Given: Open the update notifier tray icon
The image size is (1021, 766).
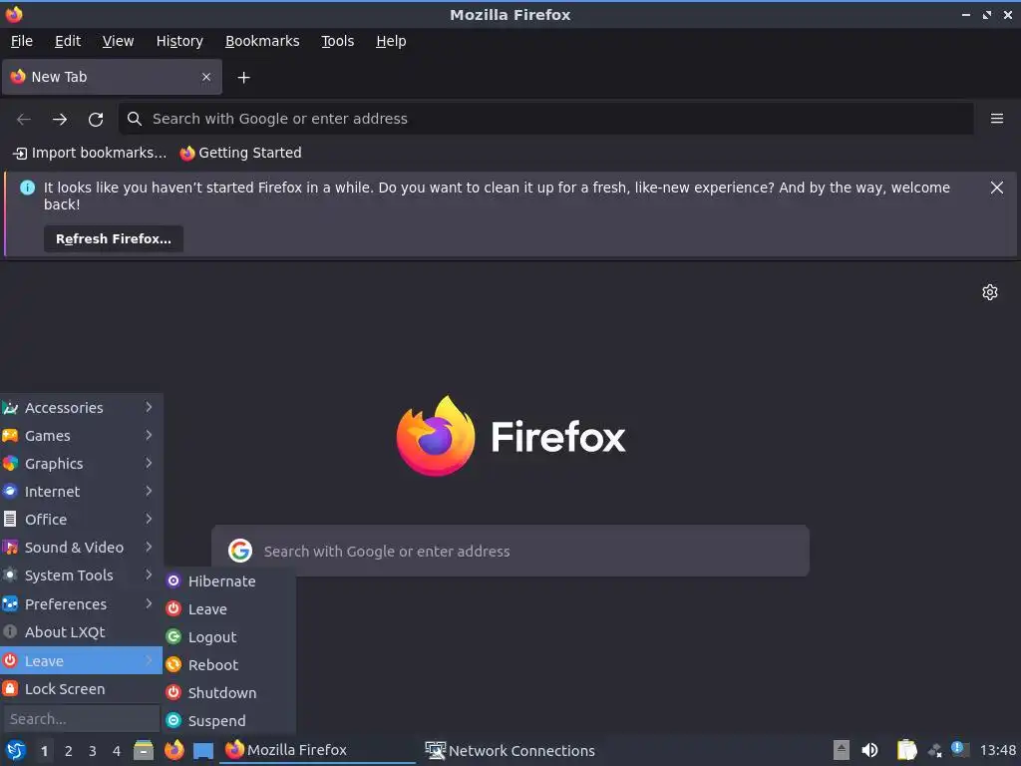Looking at the screenshot, I should [960, 749].
